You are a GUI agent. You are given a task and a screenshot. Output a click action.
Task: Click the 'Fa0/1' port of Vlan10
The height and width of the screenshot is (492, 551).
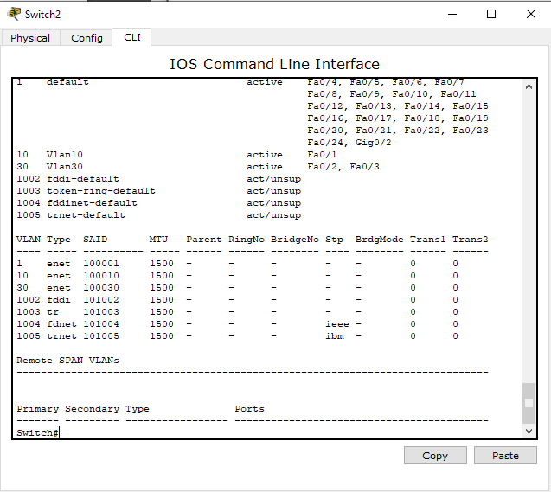click(323, 155)
